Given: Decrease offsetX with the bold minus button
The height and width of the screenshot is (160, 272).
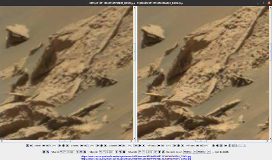Looking at the screenshot, I should 159,146.
